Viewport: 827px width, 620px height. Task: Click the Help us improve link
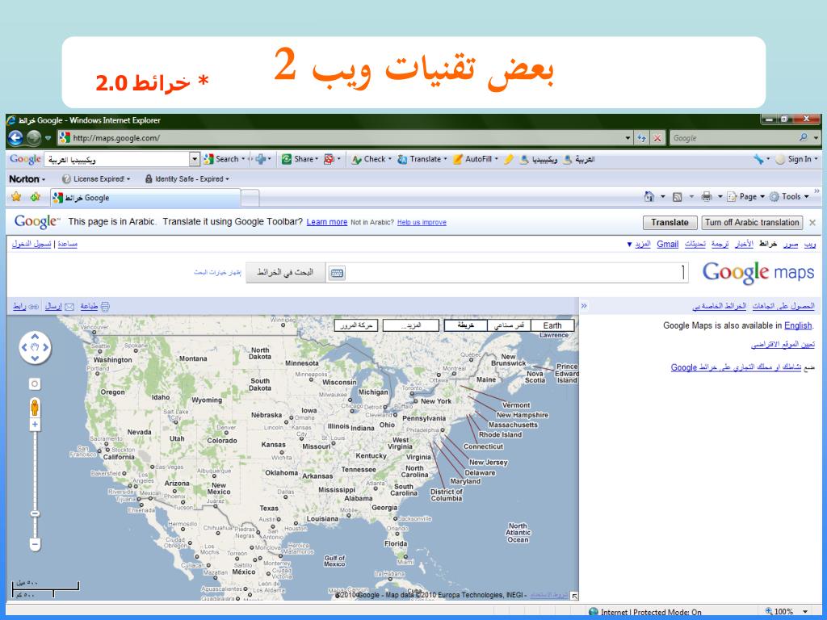pyautogui.click(x=422, y=223)
